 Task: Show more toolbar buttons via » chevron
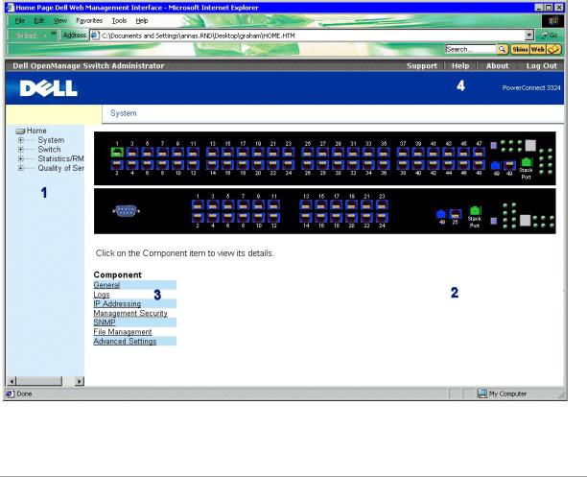click(54, 34)
